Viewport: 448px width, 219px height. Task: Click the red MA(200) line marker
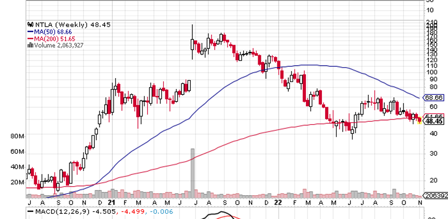(x=30, y=39)
